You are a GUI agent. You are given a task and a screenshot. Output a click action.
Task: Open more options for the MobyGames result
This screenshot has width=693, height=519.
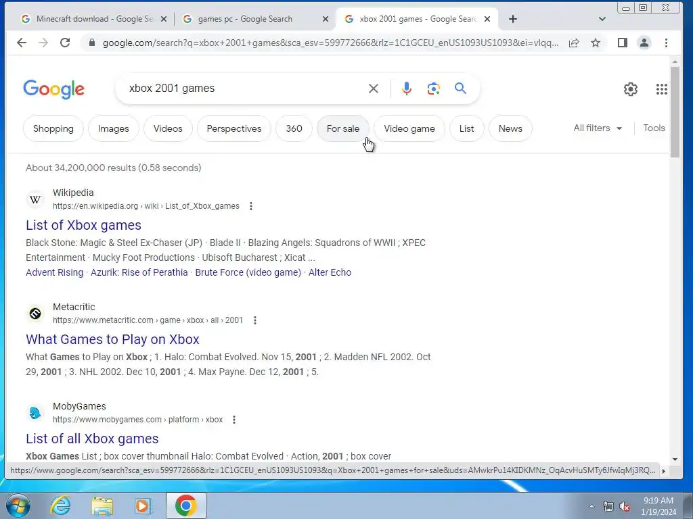click(x=234, y=420)
